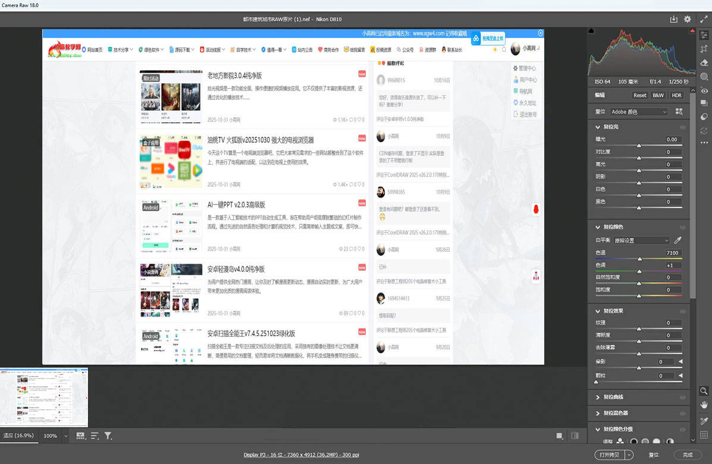
Task: Switch to HDR mode
Action: click(x=676, y=95)
